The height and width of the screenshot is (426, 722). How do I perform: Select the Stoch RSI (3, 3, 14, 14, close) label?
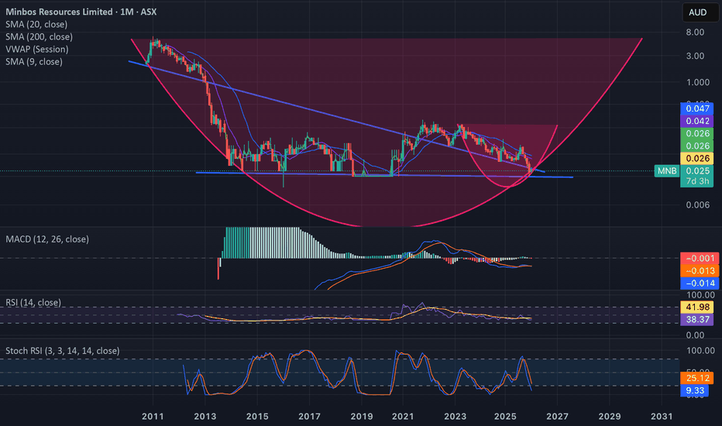click(63, 351)
